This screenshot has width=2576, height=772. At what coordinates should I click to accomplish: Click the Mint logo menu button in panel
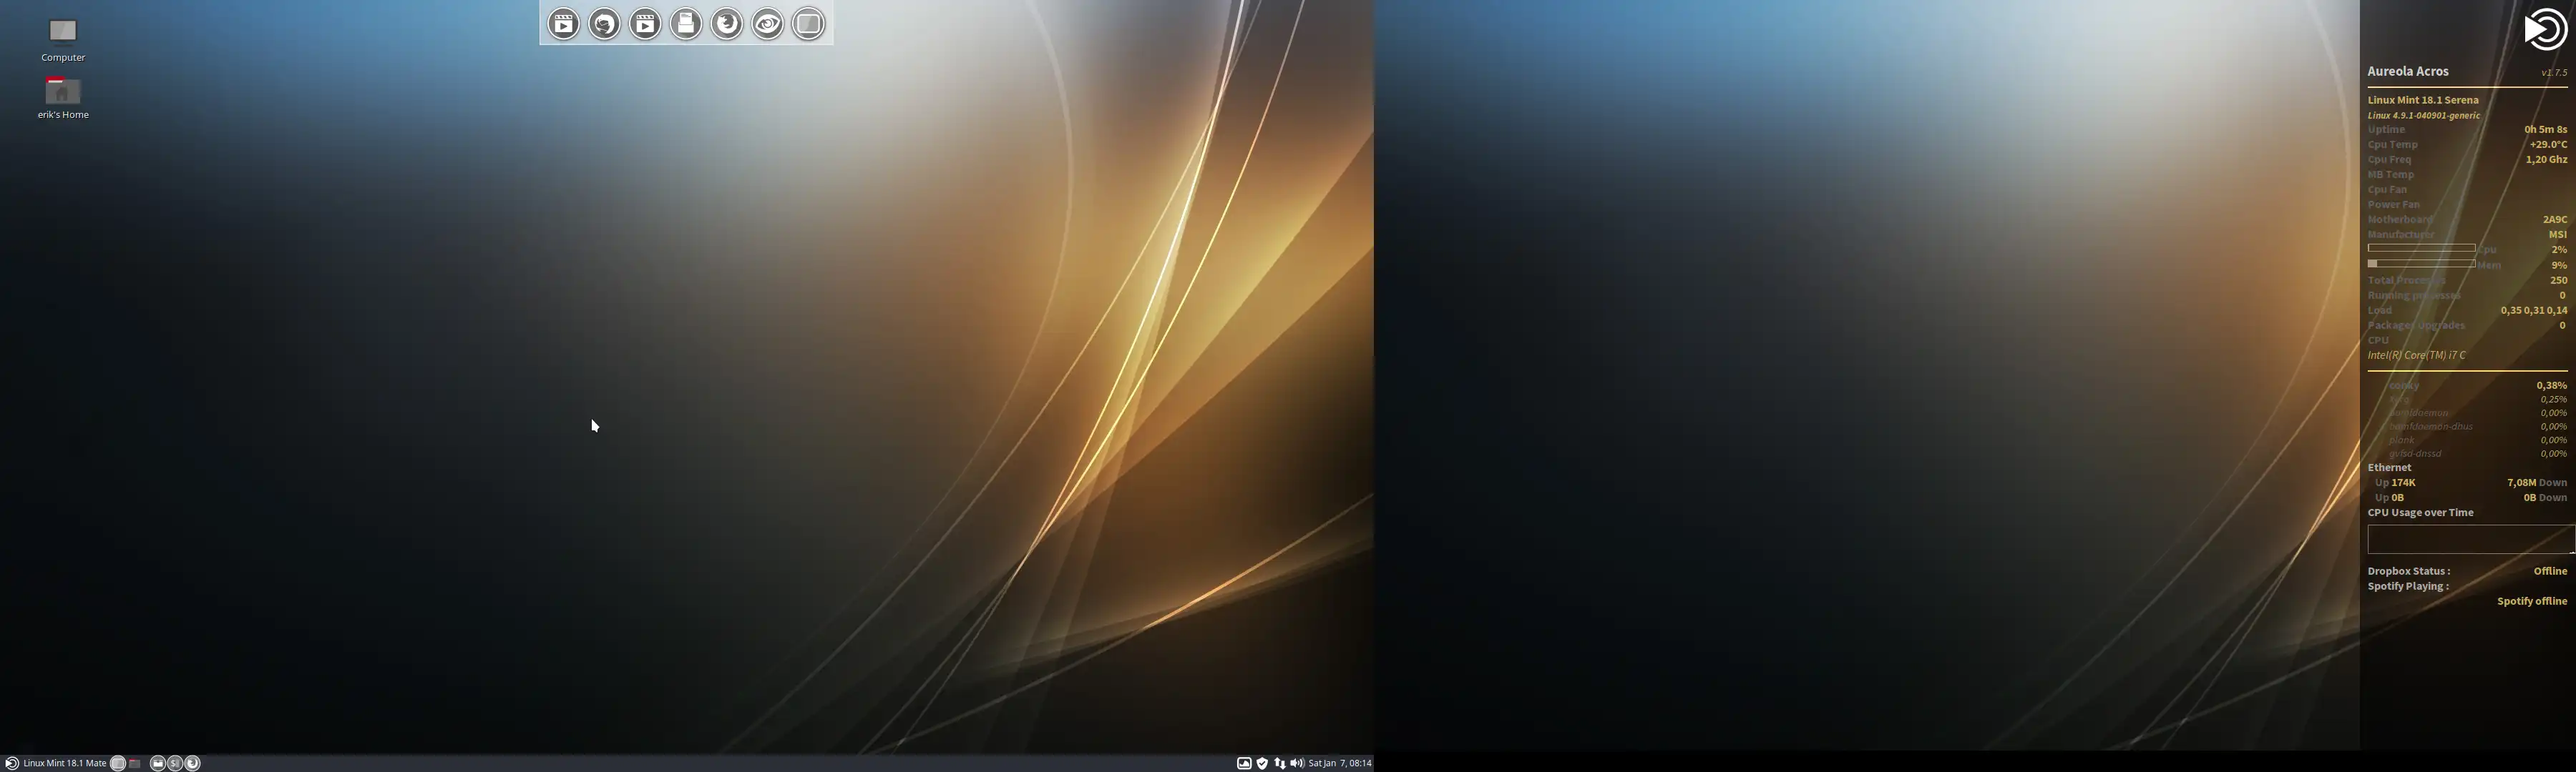coord(12,763)
